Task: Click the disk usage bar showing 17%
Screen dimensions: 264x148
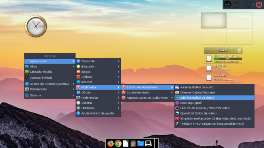Action: (228, 59)
